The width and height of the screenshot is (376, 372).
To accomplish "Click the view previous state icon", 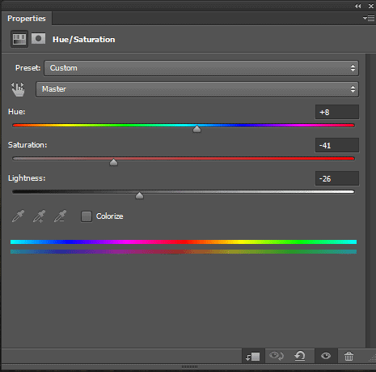I will pyautogui.click(x=277, y=356).
